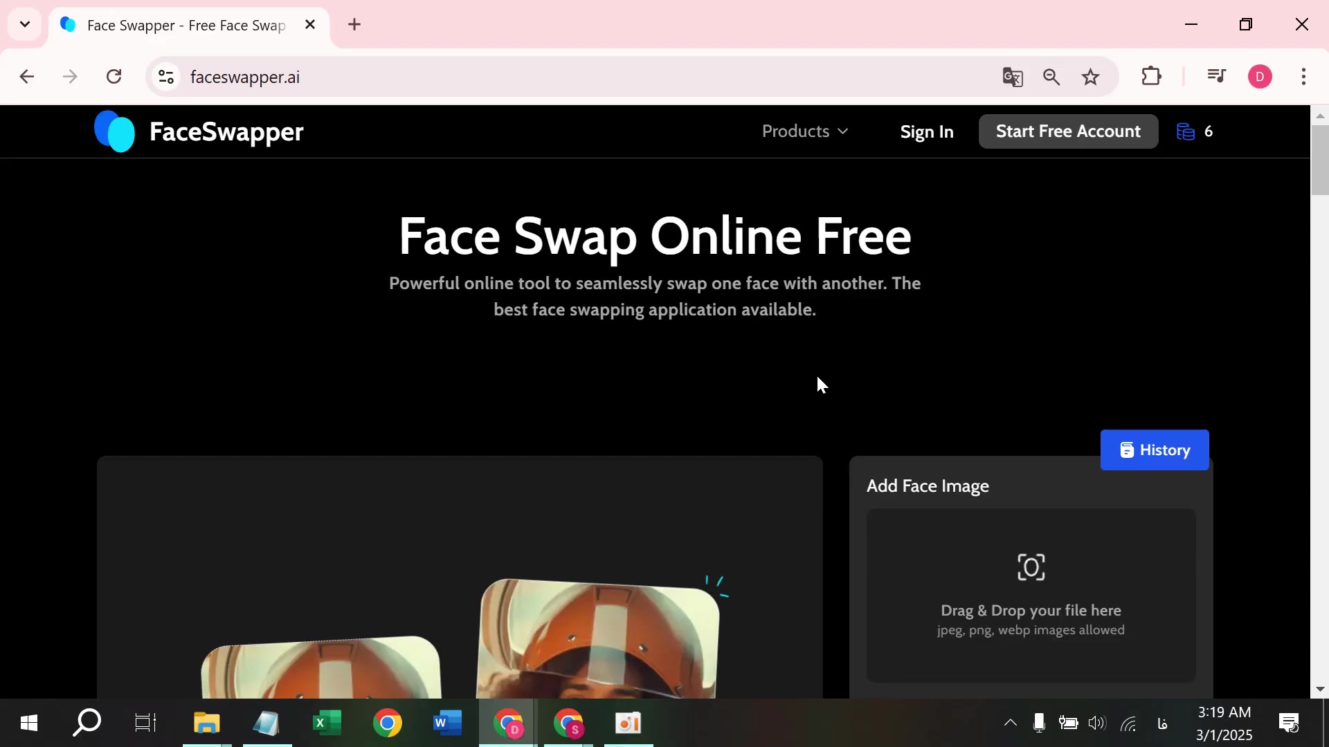
Task: Click the Face Swap Online Free heading
Action: click(x=655, y=237)
